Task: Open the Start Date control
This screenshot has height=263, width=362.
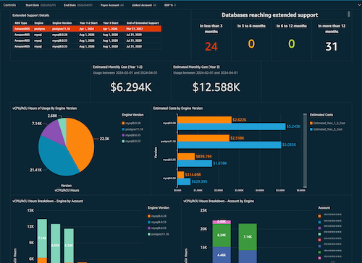Action: point(41,5)
